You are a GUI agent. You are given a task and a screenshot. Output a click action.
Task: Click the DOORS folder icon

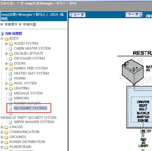tap(11, 64)
